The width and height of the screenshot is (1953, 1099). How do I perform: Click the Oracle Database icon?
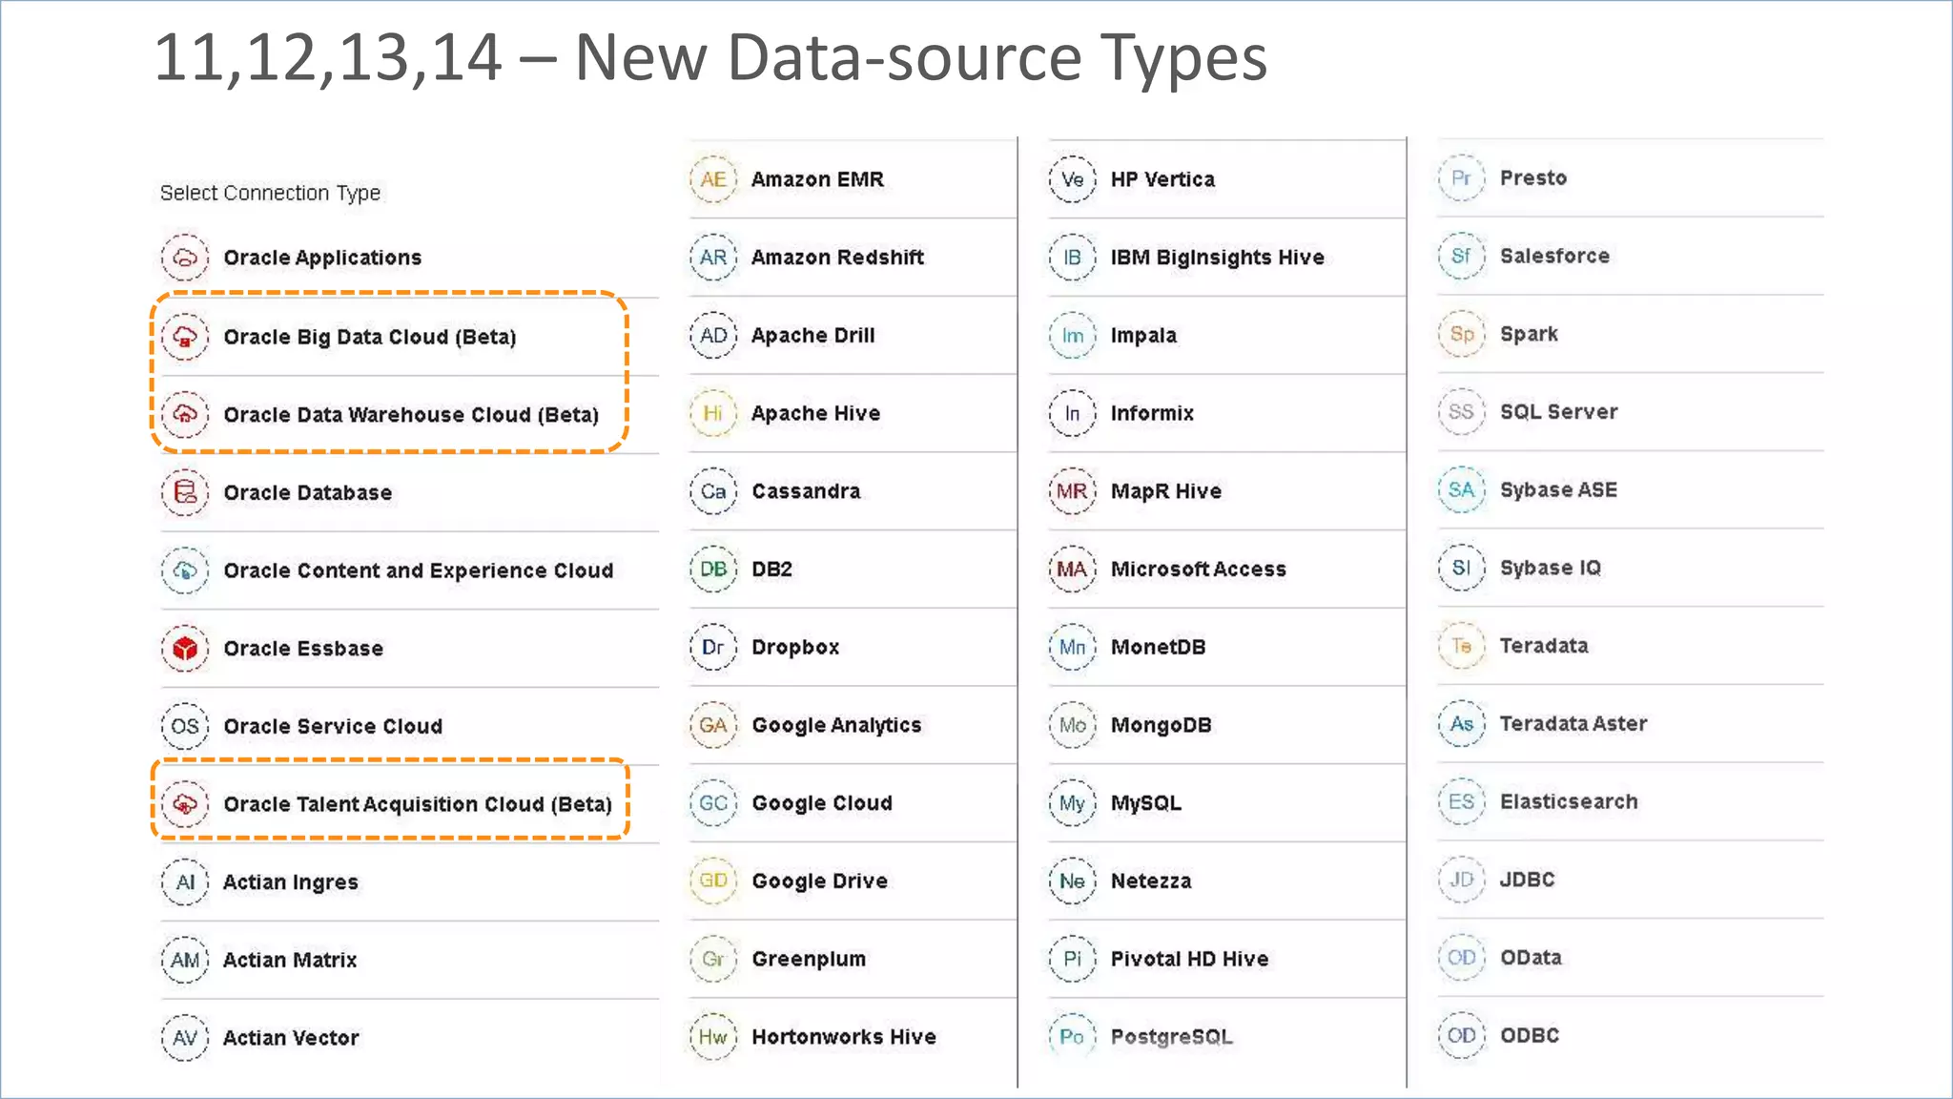pos(185,492)
